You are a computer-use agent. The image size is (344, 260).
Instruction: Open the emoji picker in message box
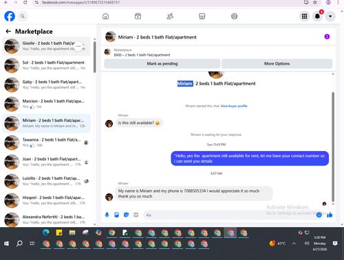point(319,215)
